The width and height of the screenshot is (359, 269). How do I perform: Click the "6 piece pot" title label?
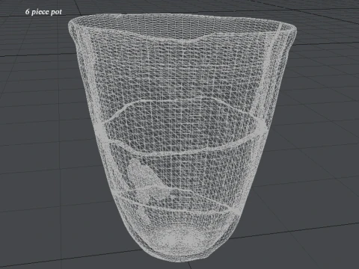(x=43, y=12)
